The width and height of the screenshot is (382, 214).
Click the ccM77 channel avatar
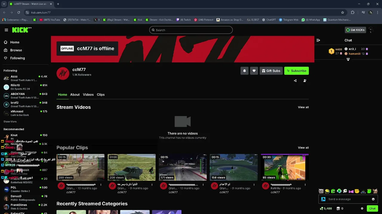pyautogui.click(x=63, y=73)
